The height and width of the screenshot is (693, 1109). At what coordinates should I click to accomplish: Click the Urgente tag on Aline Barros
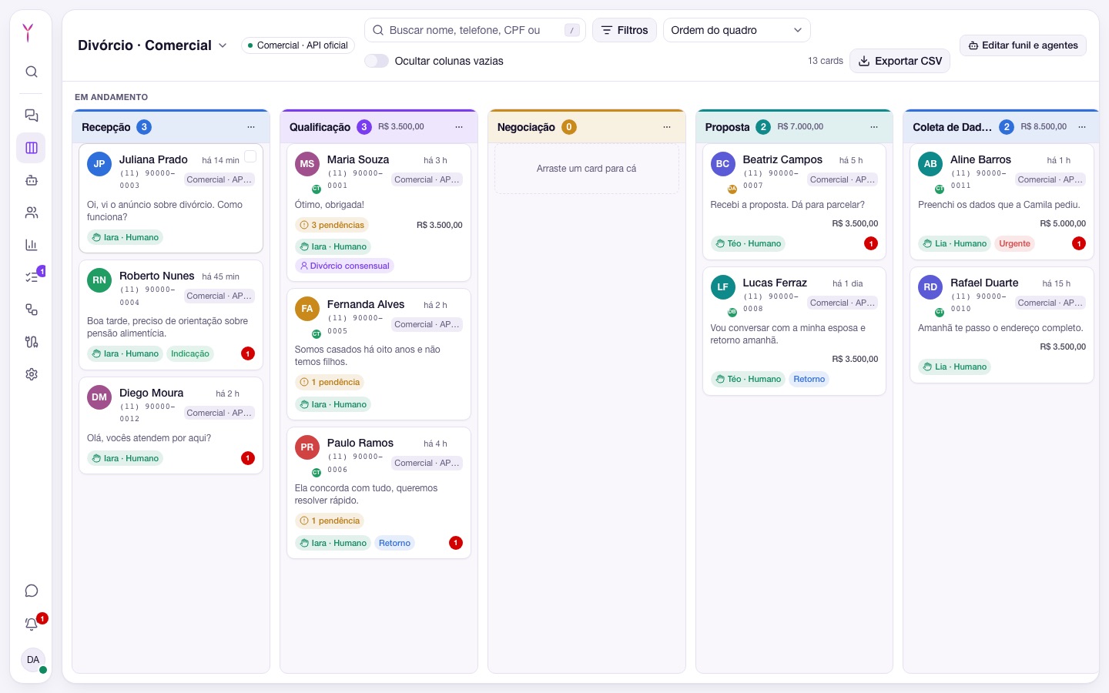(1014, 243)
